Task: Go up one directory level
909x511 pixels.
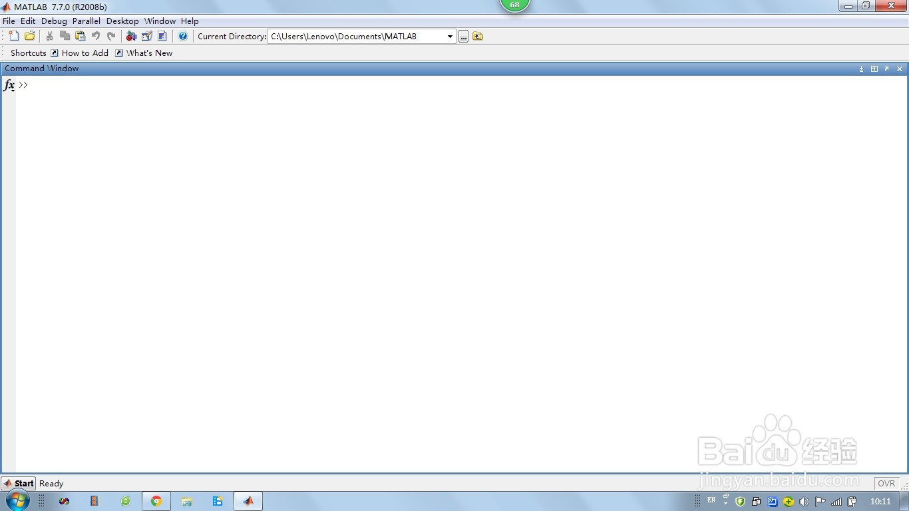Action: 478,37
